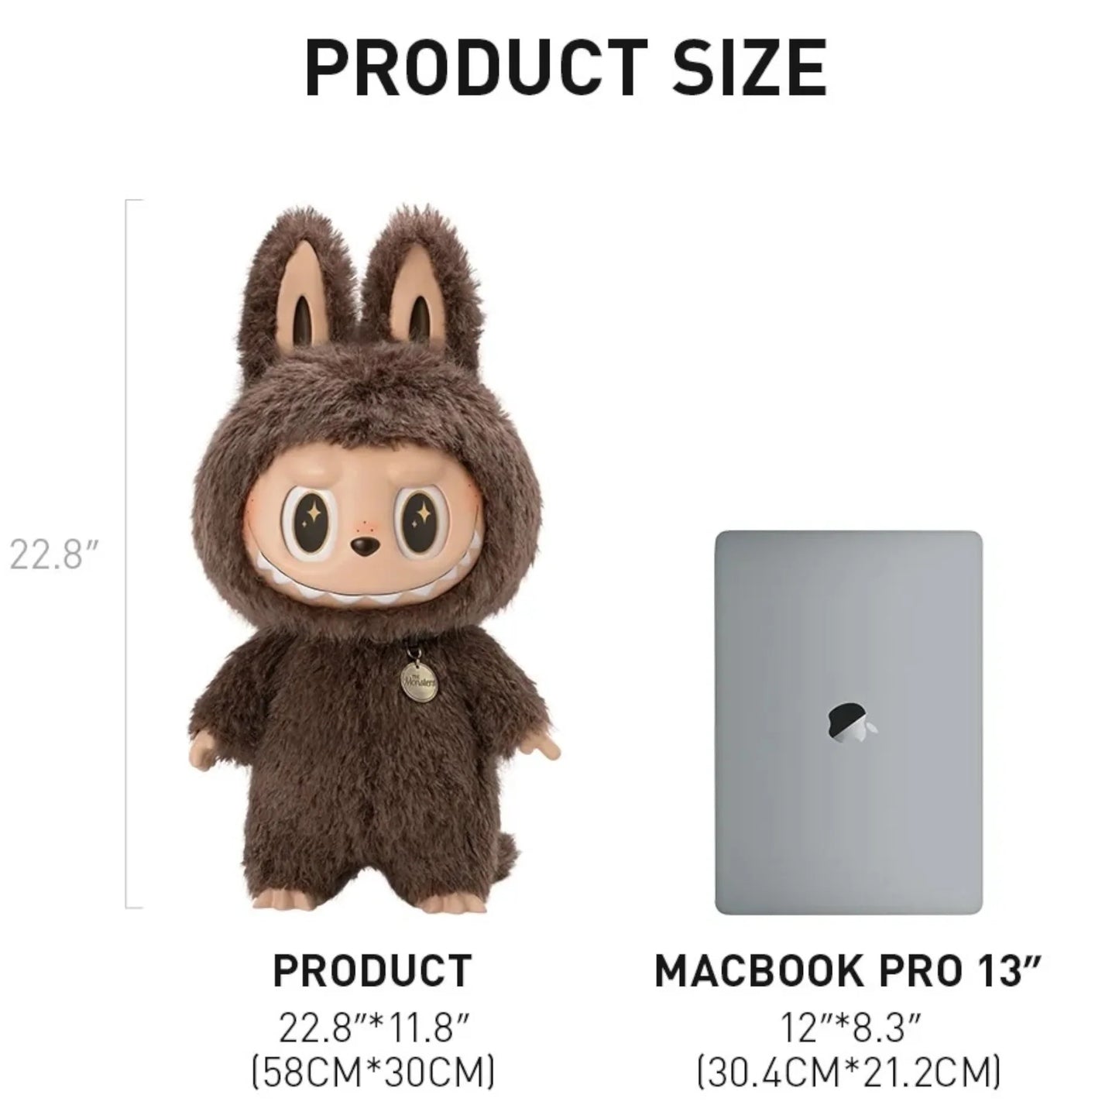Click the MACBOOK PRO 13" caption
Image resolution: width=1119 pixels, height=1119 pixels.
[850, 970]
